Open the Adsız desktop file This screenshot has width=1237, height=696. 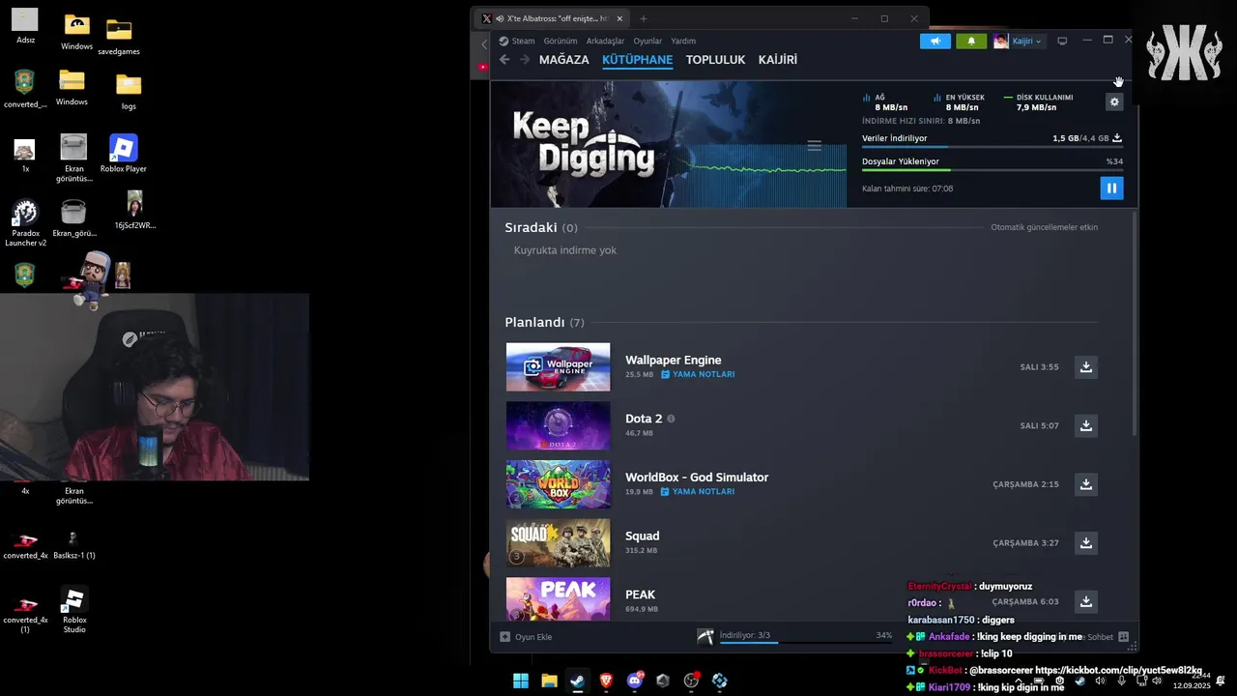(x=25, y=26)
